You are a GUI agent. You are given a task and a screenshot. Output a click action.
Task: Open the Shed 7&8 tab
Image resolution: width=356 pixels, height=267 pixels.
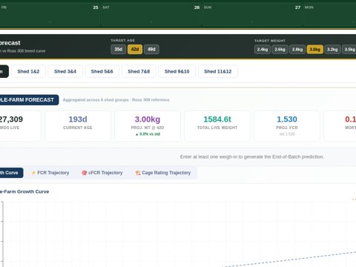[x=139, y=71]
